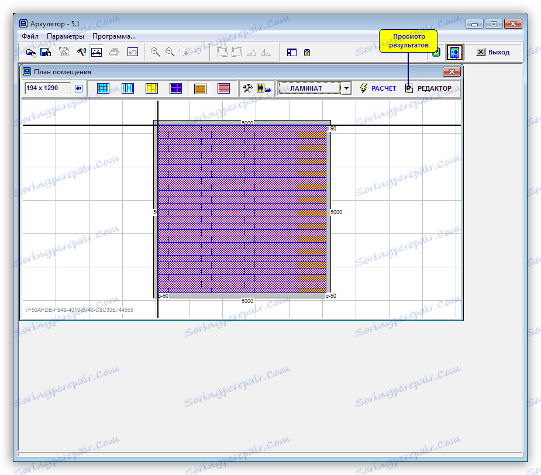The width and height of the screenshot is (541, 475).
Task: Click the zoom out magnifier
Action: click(x=170, y=52)
